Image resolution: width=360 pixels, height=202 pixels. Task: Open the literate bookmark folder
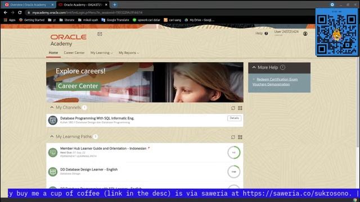point(67,20)
